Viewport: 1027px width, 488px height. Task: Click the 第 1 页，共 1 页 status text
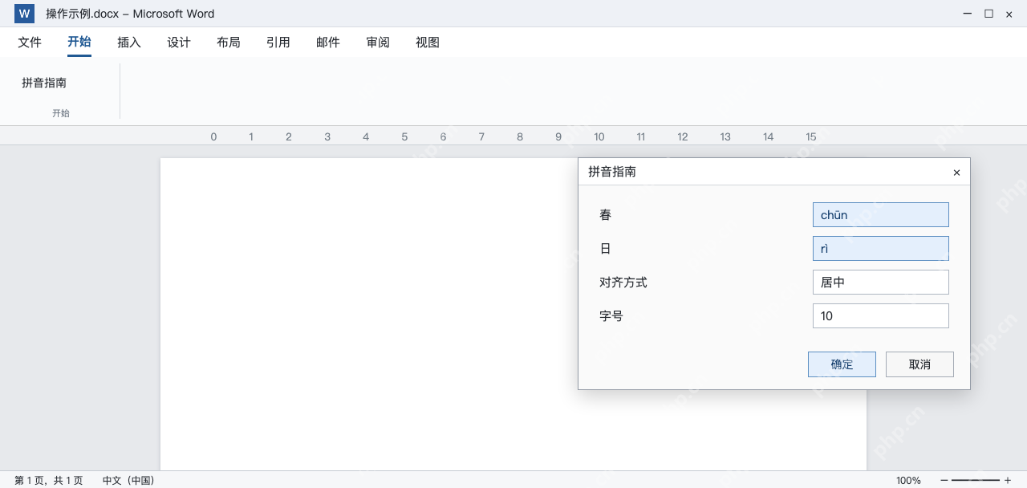[49, 480]
